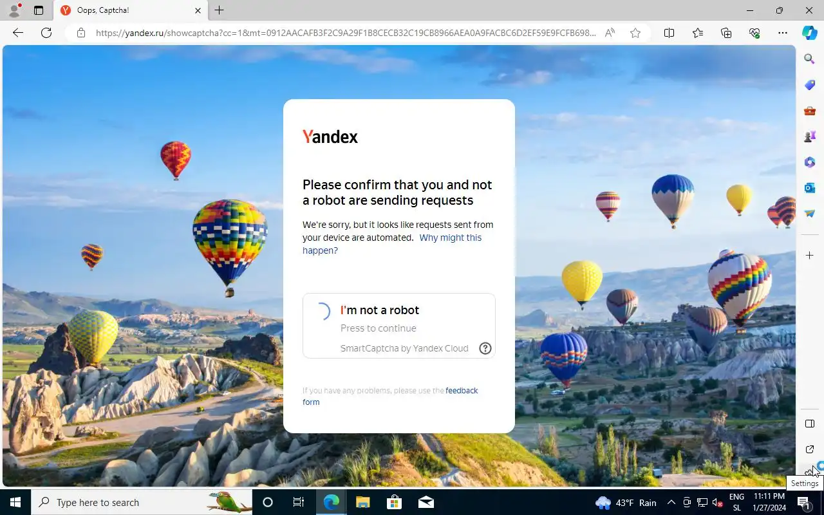Open the SmartCaptcha help question mark icon

485,348
